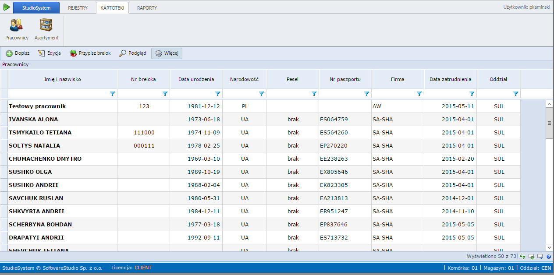Click the funnel icon under Pesel
This screenshot has height=275, width=554.
[314, 94]
